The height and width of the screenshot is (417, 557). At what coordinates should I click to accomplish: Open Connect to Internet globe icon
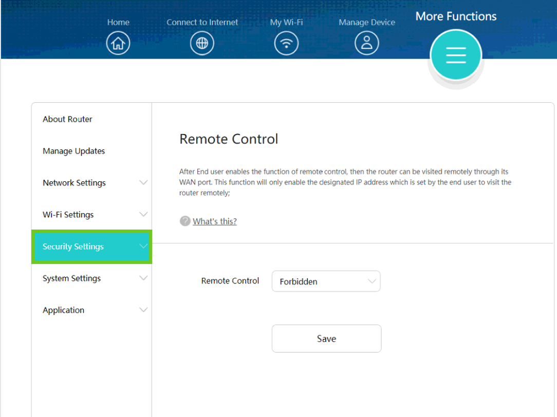click(x=202, y=44)
